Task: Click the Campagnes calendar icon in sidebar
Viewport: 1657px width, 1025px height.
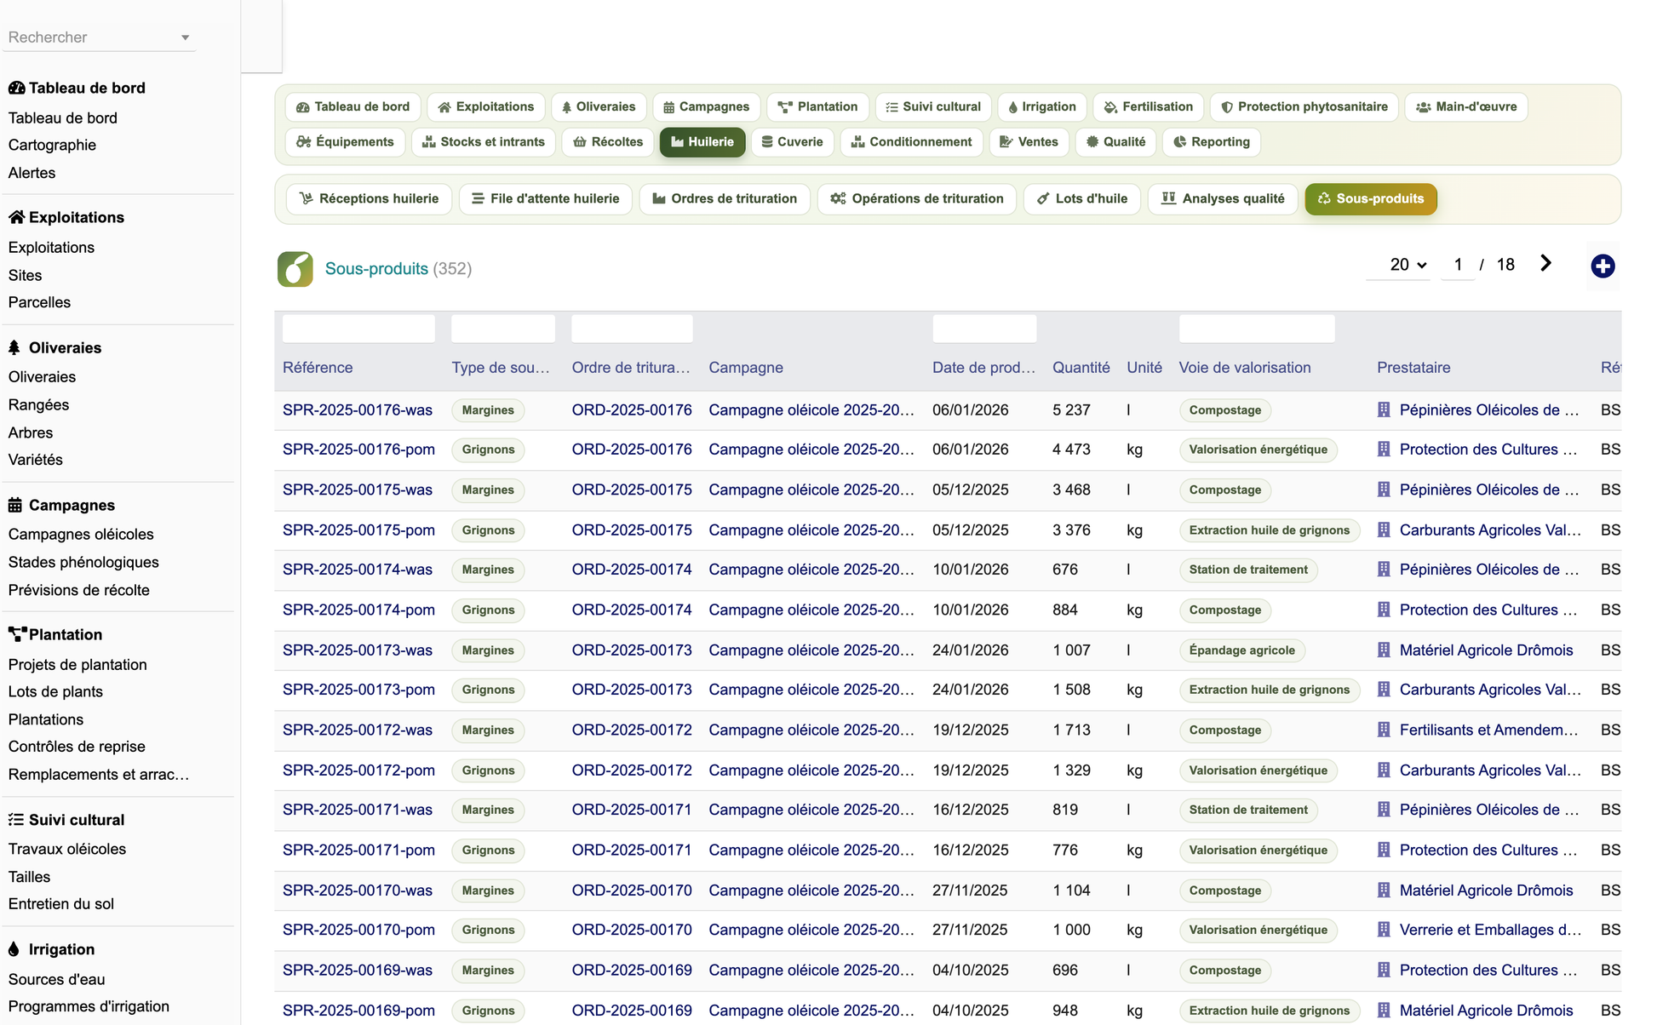Action: (x=15, y=505)
